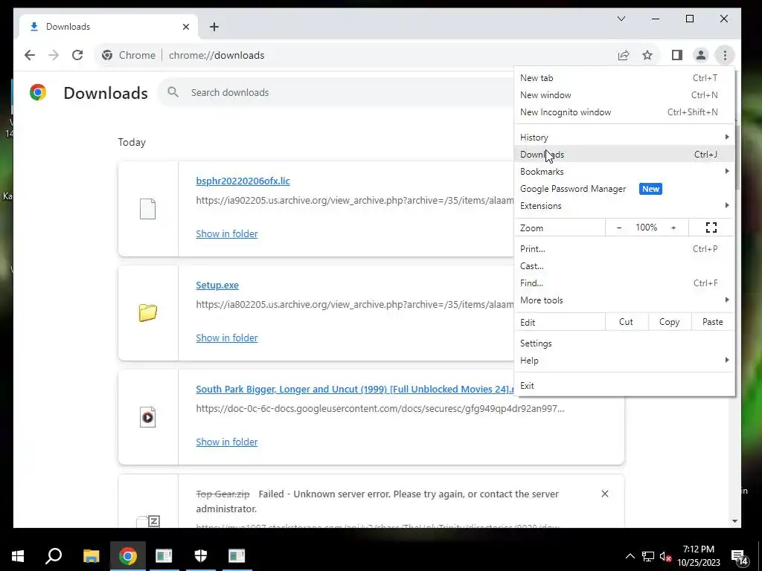
Task: Remove the failed Top Gear.zip entry
Action: coord(604,494)
